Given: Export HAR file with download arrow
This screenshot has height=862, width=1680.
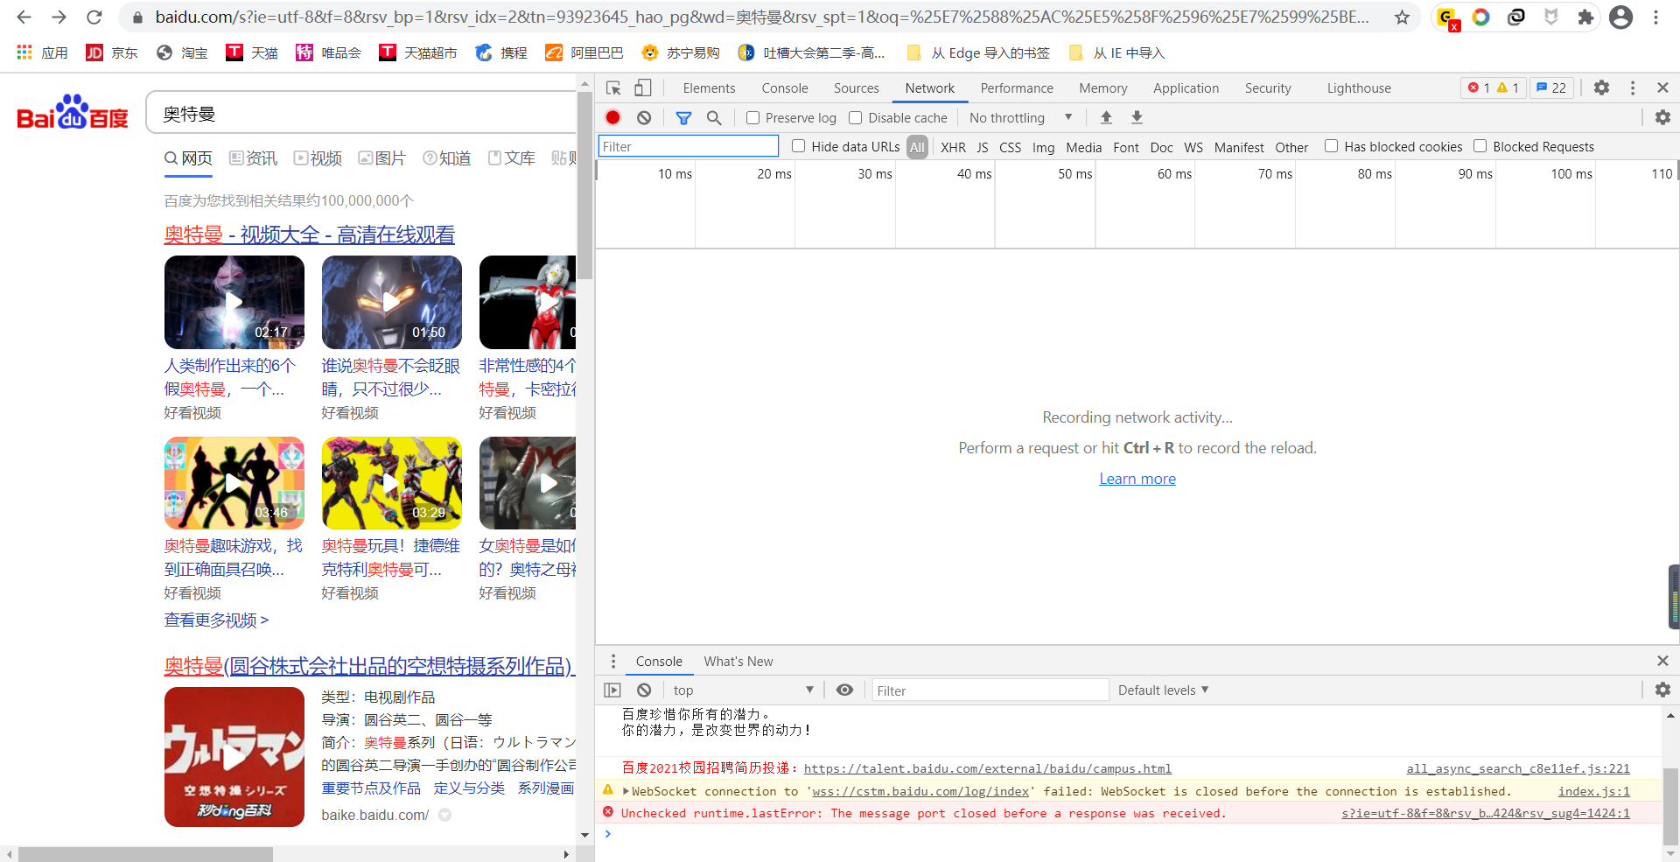Looking at the screenshot, I should point(1137,117).
